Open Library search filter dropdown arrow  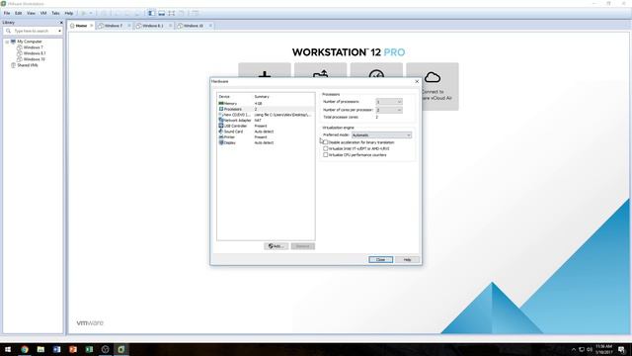coord(59,31)
